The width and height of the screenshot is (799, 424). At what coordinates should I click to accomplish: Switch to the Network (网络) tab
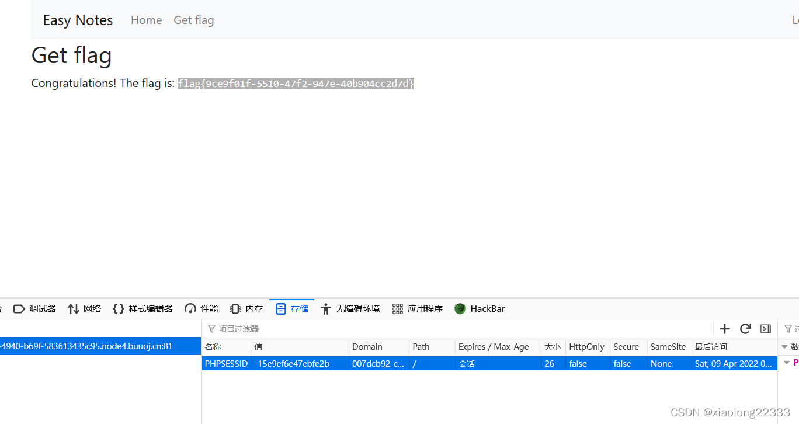point(85,309)
